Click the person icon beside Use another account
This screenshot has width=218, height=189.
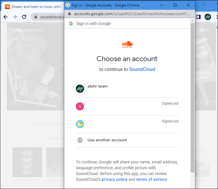80,140
